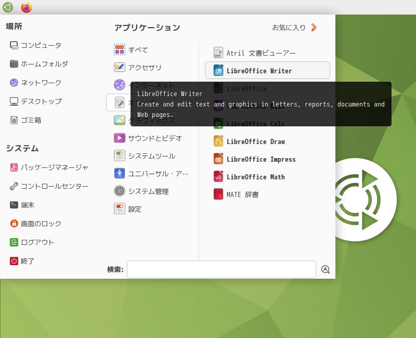Select the システムツール category
Screen dimensions: 416x338
click(x=145, y=155)
